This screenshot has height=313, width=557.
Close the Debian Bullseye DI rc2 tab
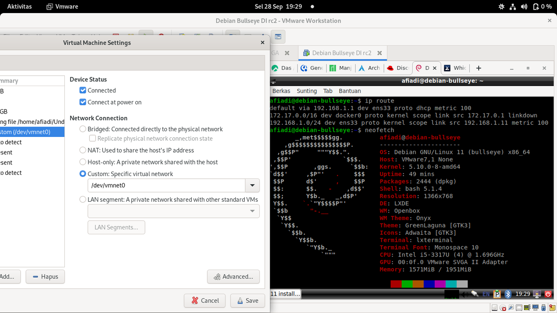pyautogui.click(x=379, y=53)
